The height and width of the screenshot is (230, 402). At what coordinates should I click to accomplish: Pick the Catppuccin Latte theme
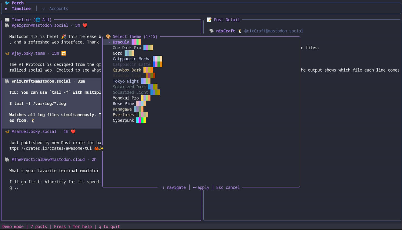point(132,64)
